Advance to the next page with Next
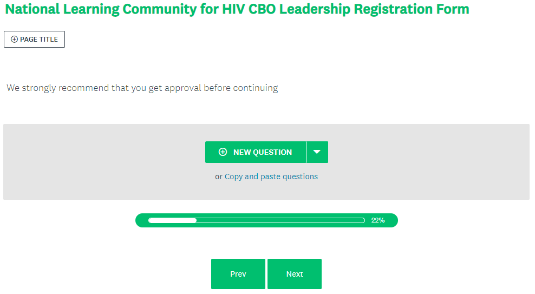The width and height of the screenshot is (535, 294). click(x=295, y=274)
